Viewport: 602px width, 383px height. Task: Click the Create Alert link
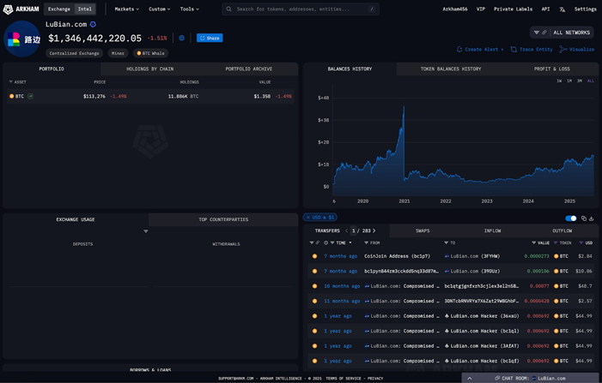coord(480,50)
